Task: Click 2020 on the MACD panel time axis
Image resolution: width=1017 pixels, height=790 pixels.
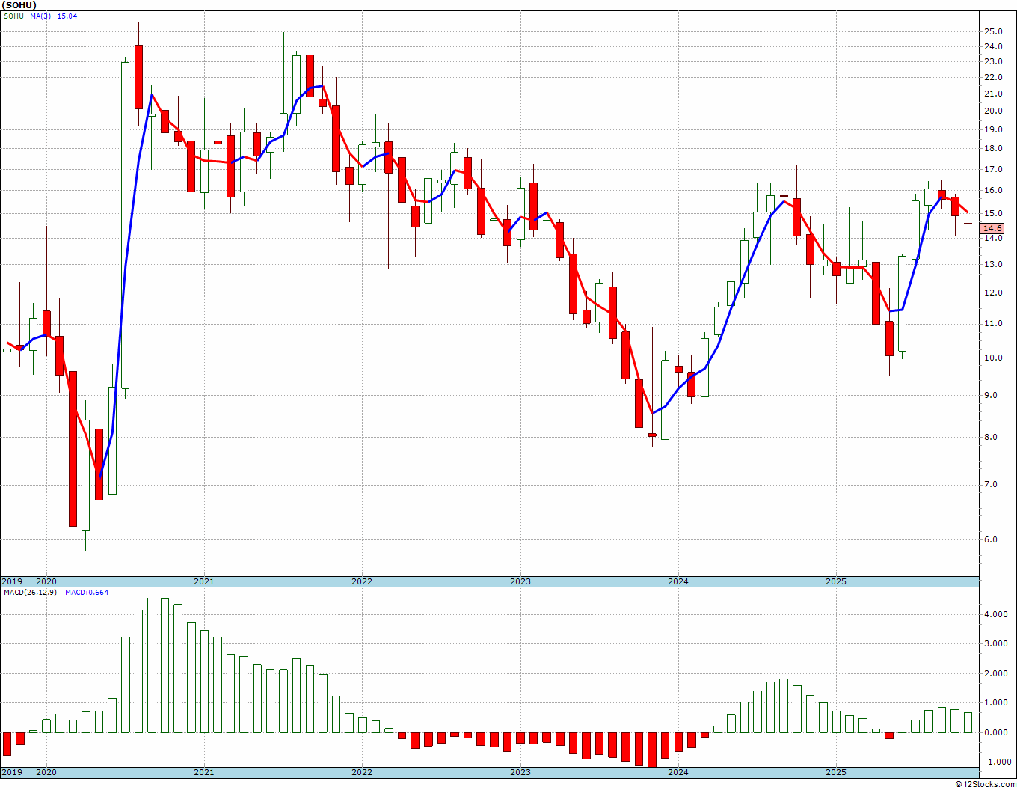Action: tap(46, 772)
